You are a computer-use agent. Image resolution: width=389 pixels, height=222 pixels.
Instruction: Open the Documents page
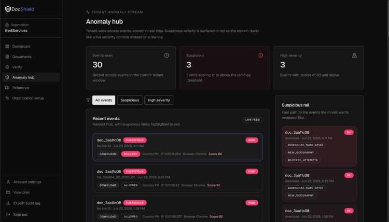(x=31, y=57)
